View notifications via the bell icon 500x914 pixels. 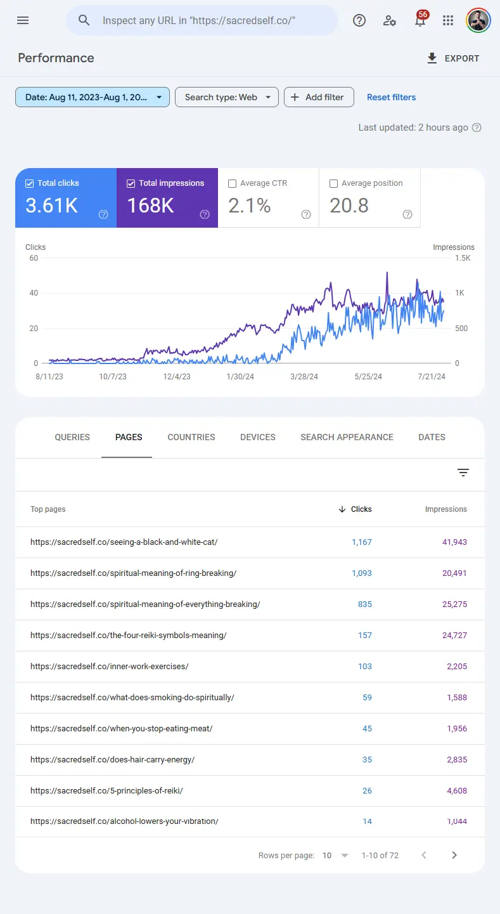point(419,20)
